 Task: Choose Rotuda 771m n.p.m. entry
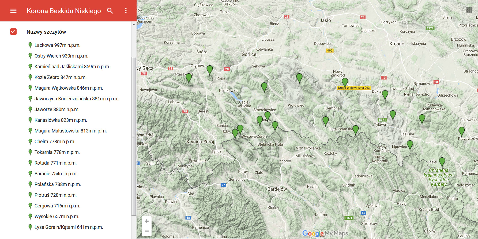pyautogui.click(x=55, y=163)
